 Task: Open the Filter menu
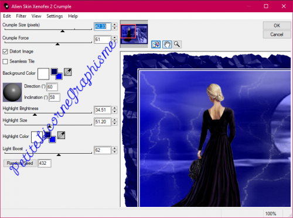pyautogui.click(x=21, y=16)
